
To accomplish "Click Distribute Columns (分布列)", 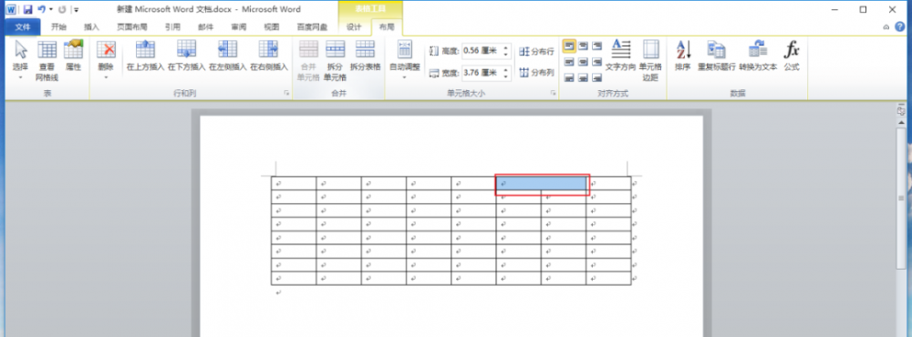I will pos(537,73).
